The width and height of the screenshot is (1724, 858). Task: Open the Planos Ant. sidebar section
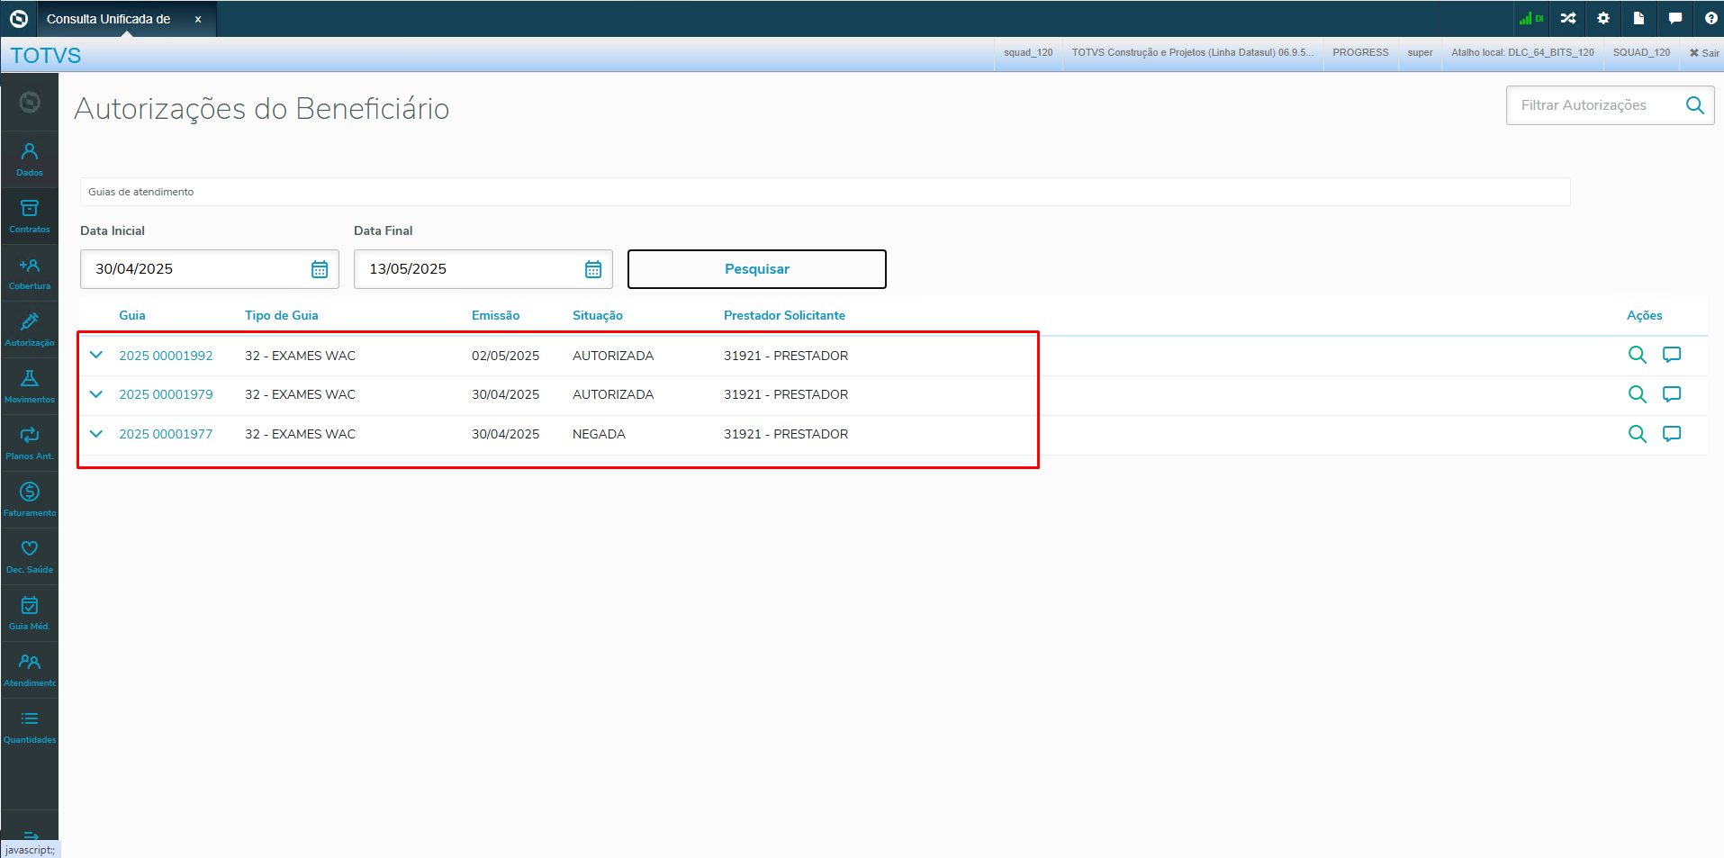tap(30, 443)
